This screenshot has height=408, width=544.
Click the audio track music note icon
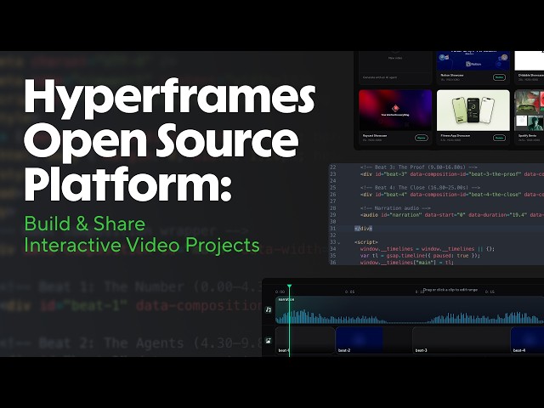(x=269, y=309)
